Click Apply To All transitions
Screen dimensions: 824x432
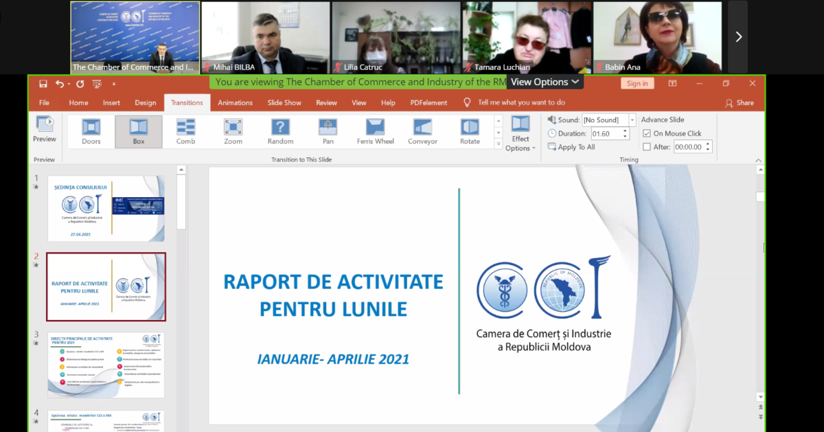click(571, 147)
